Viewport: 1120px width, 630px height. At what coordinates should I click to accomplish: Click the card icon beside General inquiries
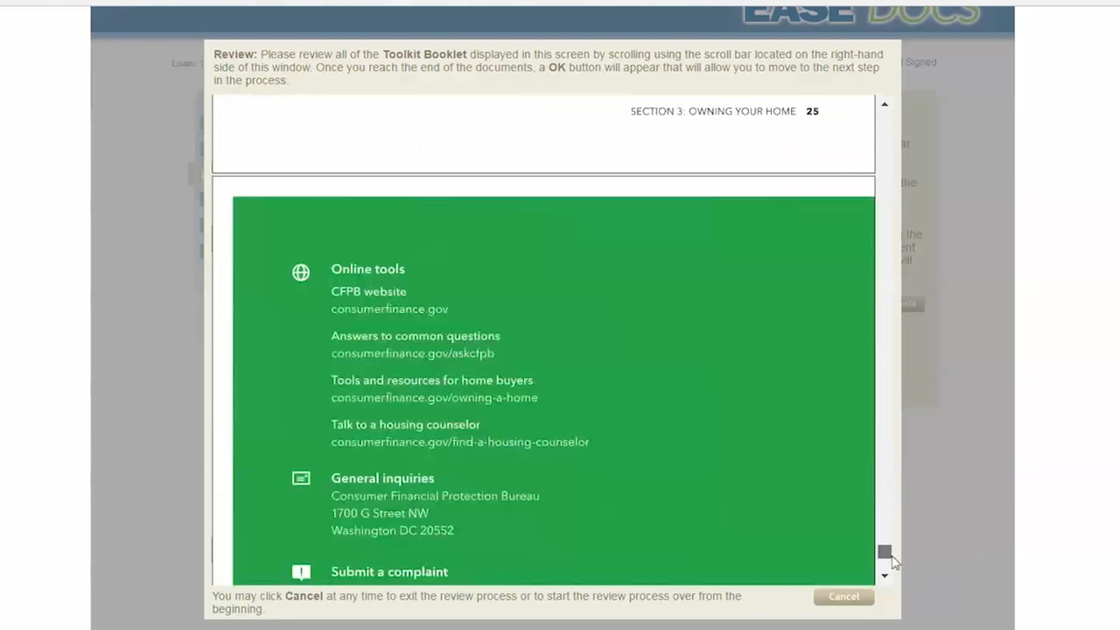(301, 478)
